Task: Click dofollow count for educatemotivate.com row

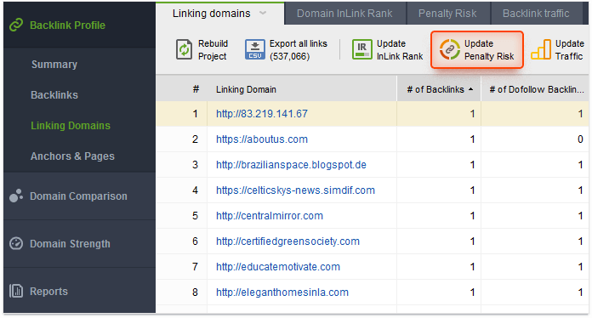Action: (x=581, y=267)
